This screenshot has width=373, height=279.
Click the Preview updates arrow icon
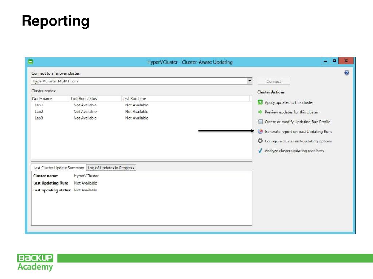coord(260,112)
